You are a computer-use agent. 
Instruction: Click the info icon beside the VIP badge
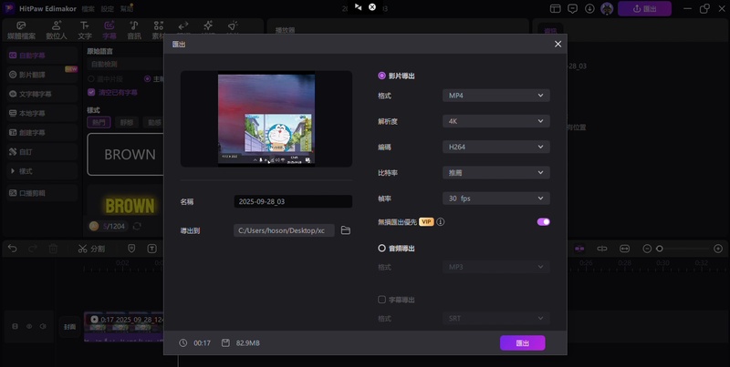pos(441,221)
